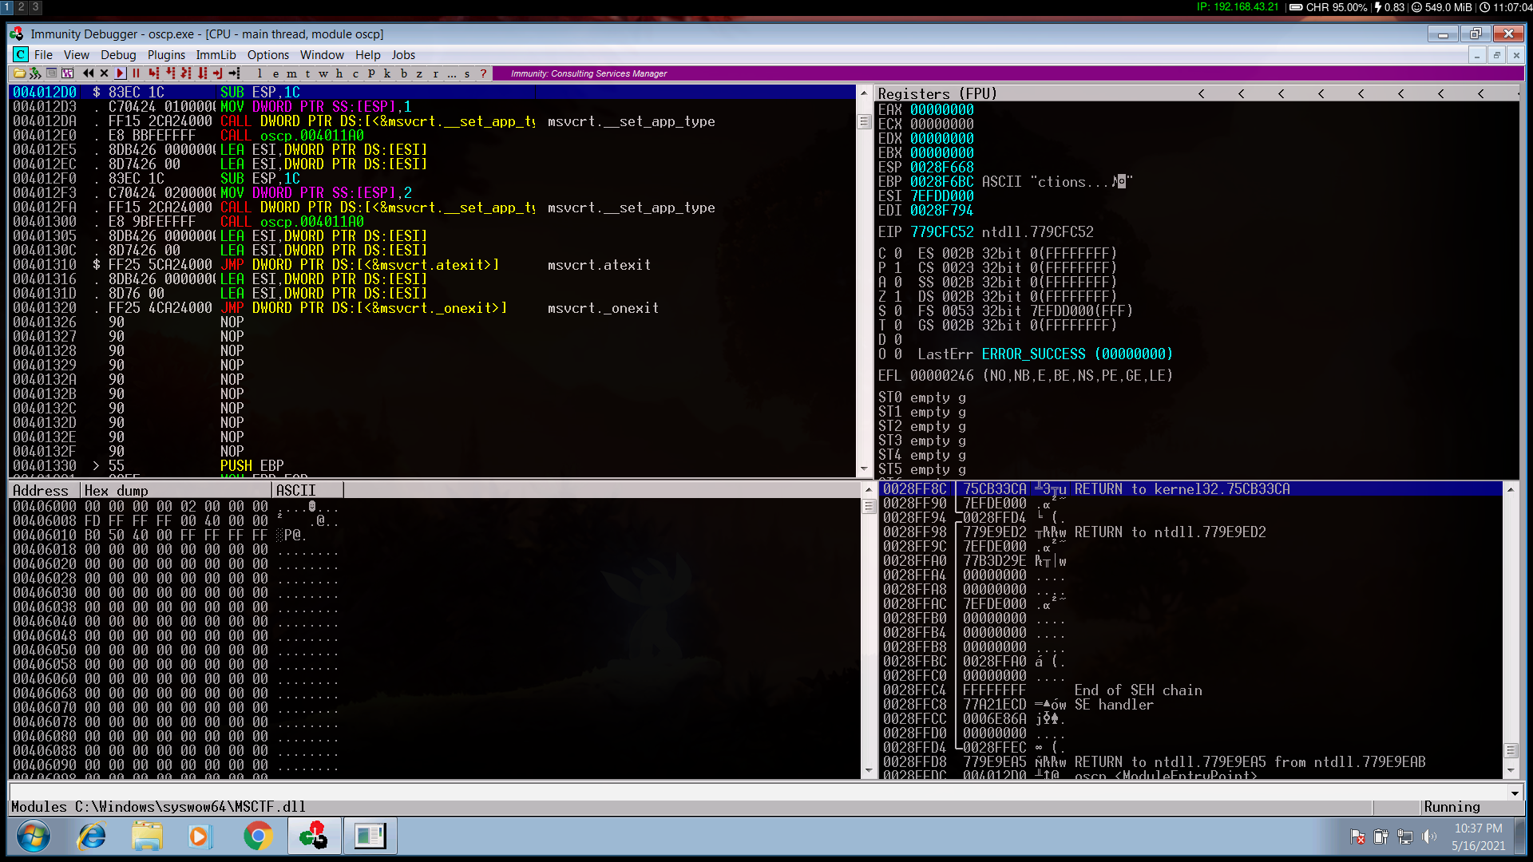The image size is (1533, 862).
Task: Open the Debug menu
Action: 118,55
